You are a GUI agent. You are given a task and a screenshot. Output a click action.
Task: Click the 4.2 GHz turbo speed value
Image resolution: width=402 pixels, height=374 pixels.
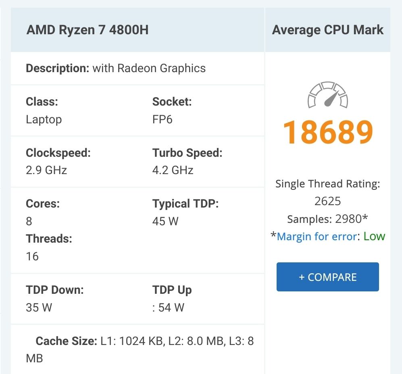click(x=173, y=170)
